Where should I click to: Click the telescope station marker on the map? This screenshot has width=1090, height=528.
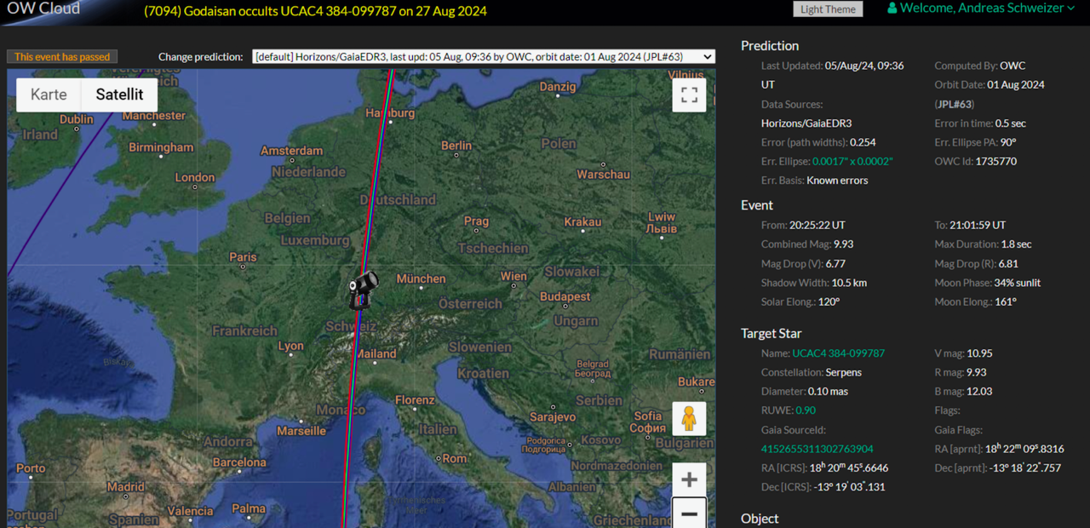(x=363, y=289)
